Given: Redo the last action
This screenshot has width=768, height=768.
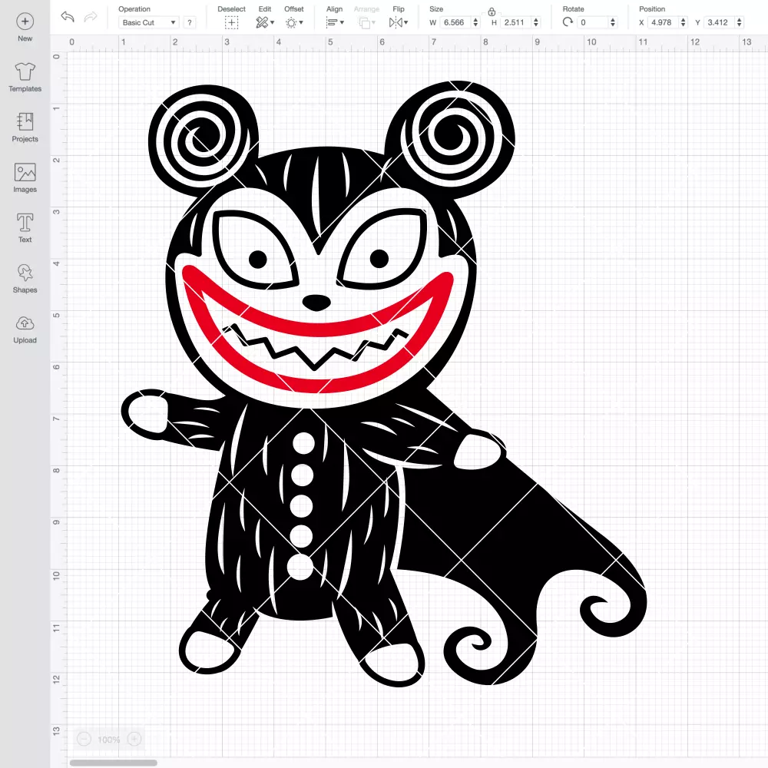Looking at the screenshot, I should point(91,17).
